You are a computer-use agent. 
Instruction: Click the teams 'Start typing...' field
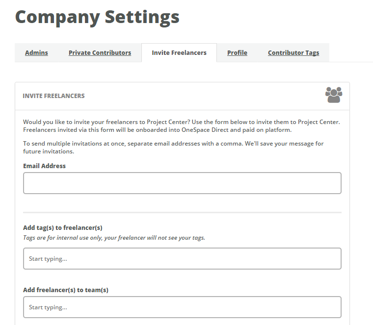pos(182,307)
